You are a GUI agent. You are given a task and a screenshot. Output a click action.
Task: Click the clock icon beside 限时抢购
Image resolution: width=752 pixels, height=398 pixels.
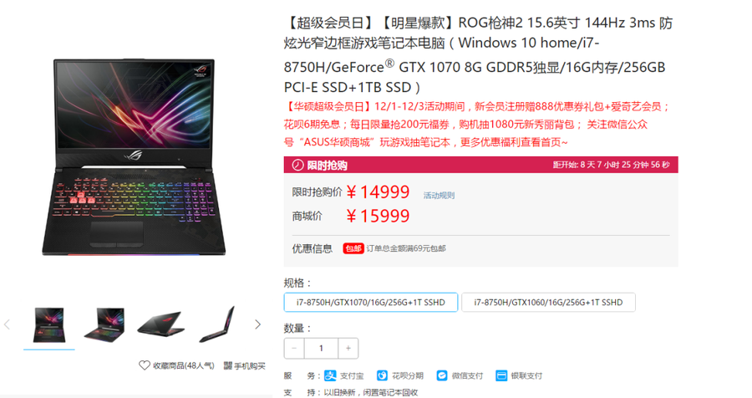[x=297, y=166]
